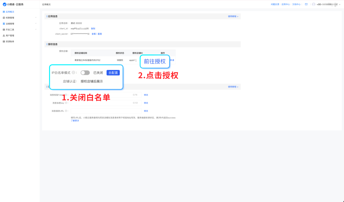Click the 资源账单 sidebar icon

coord(4,41)
